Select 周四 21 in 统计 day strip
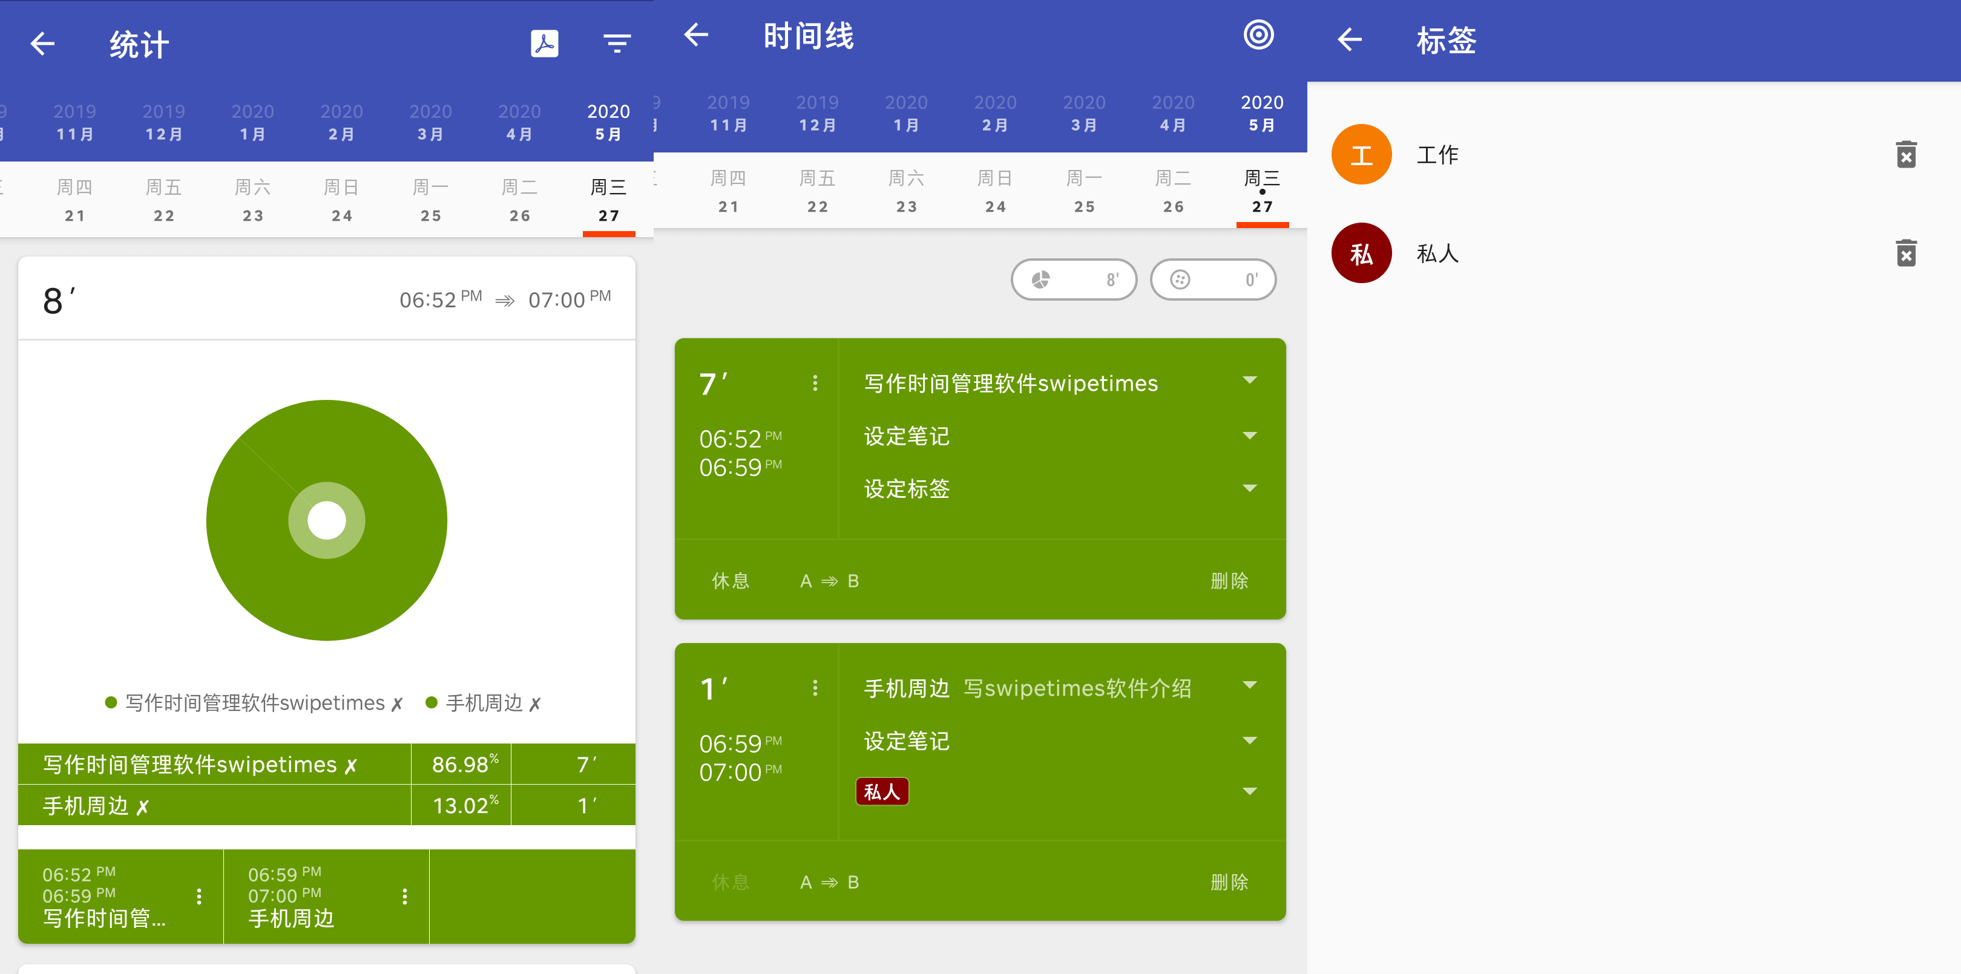 [74, 200]
